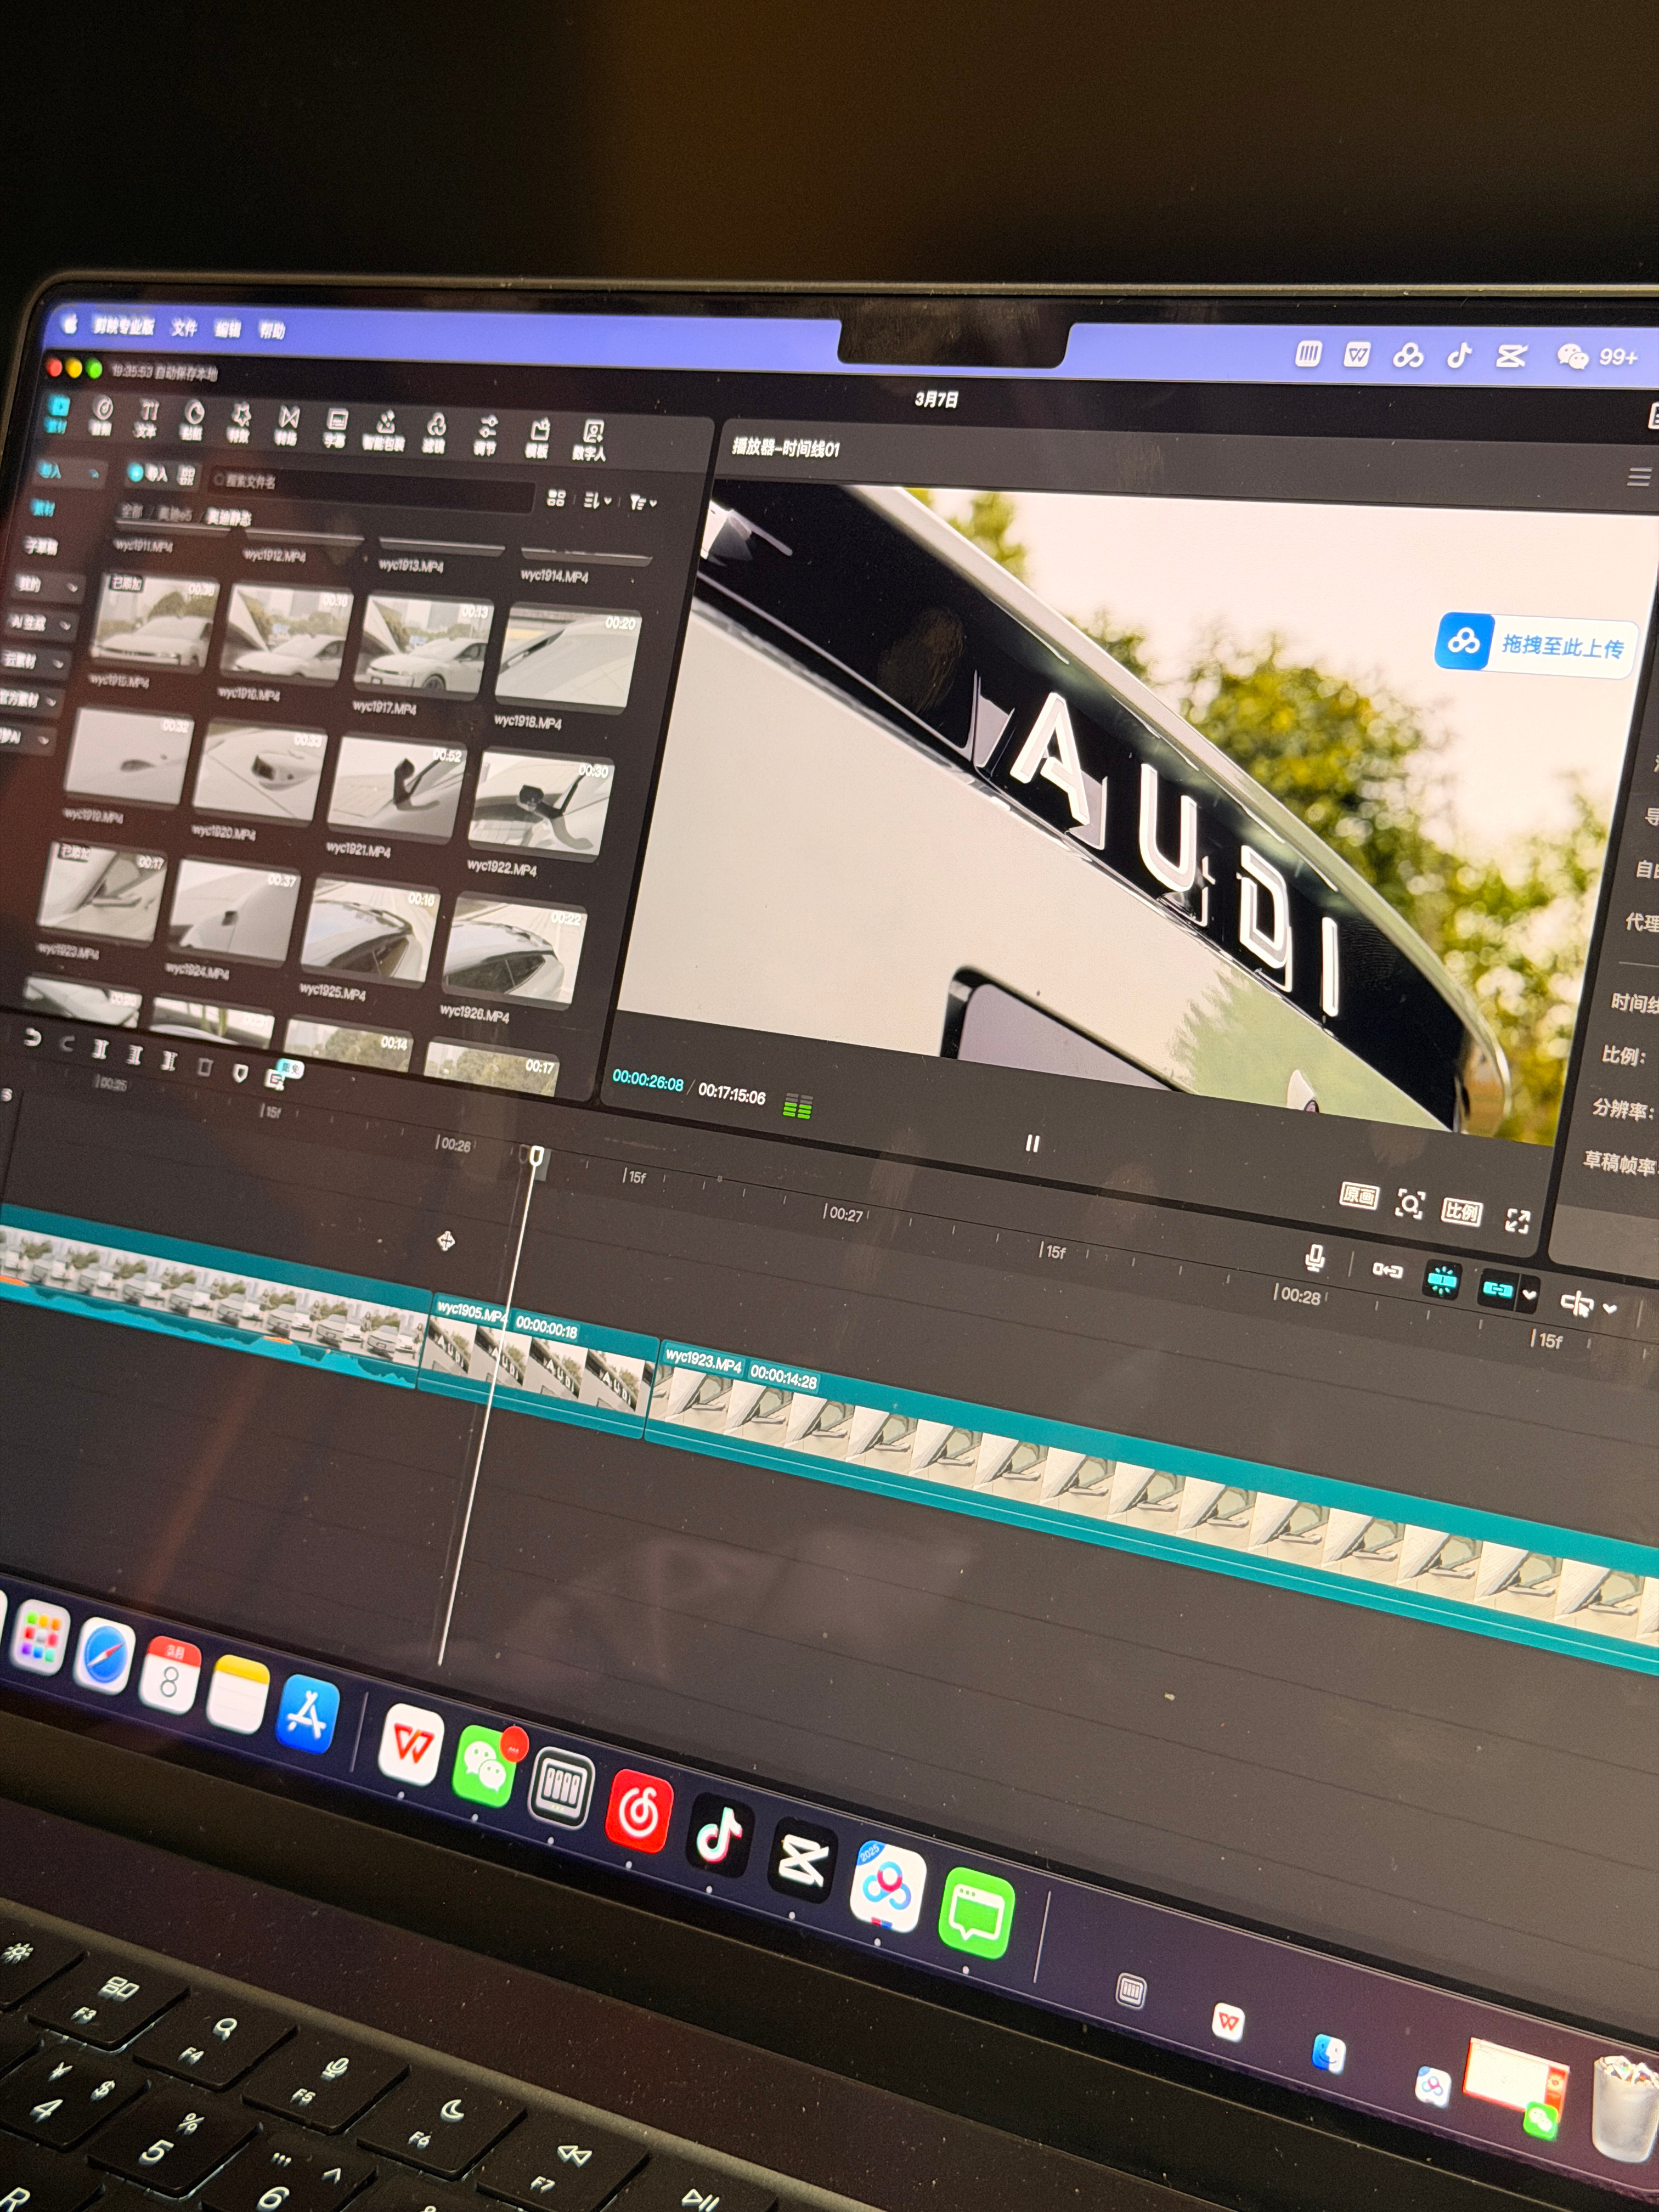Toggle the main track magnet button
The height and width of the screenshot is (2212, 1659).
click(x=1387, y=1270)
